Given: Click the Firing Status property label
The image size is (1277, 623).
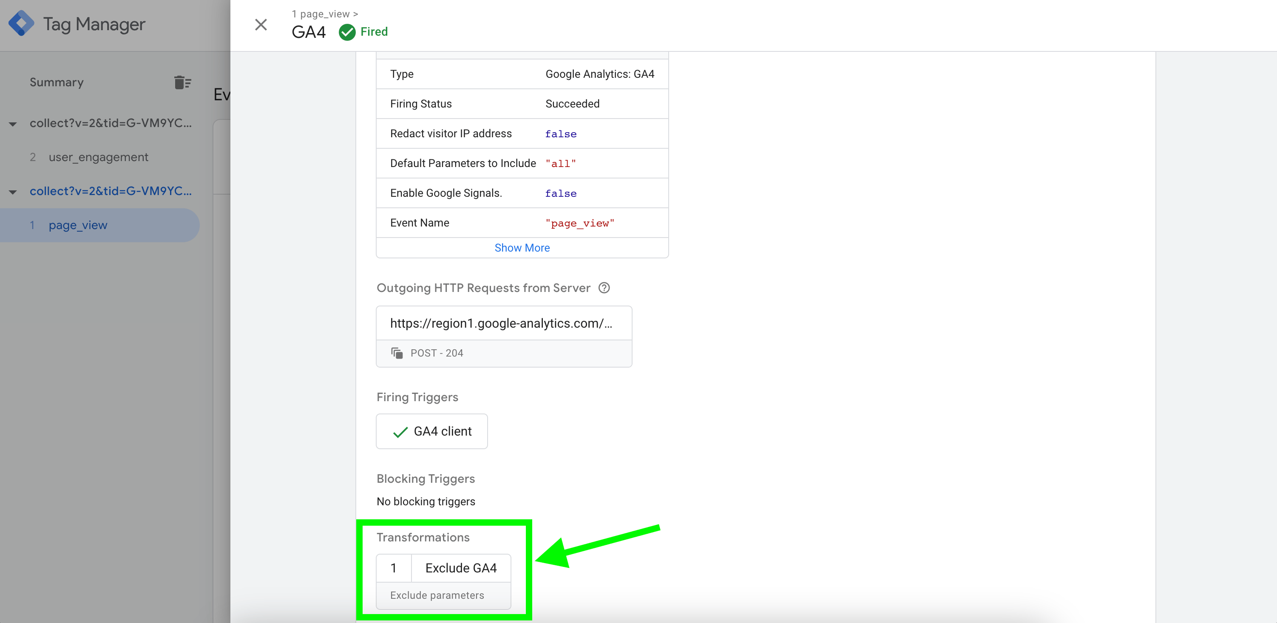Looking at the screenshot, I should pyautogui.click(x=421, y=104).
